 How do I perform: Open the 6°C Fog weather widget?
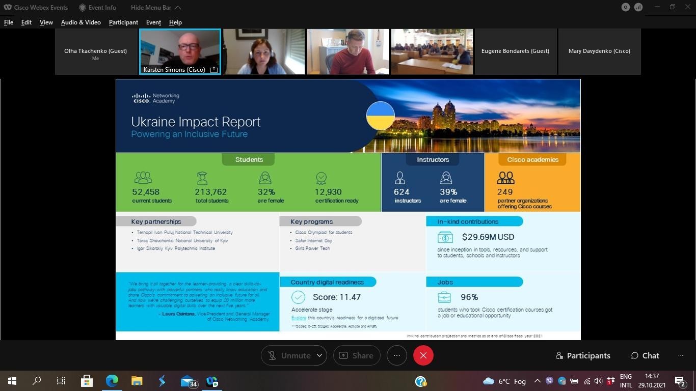click(x=504, y=381)
